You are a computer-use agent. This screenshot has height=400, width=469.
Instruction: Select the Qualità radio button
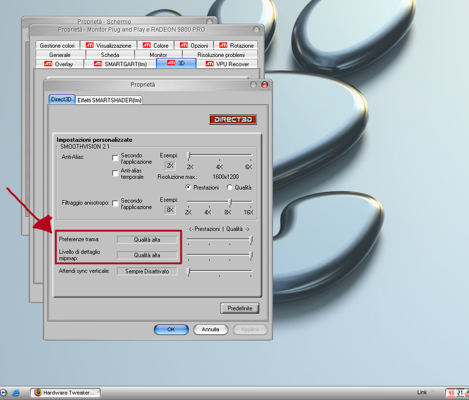click(x=230, y=187)
